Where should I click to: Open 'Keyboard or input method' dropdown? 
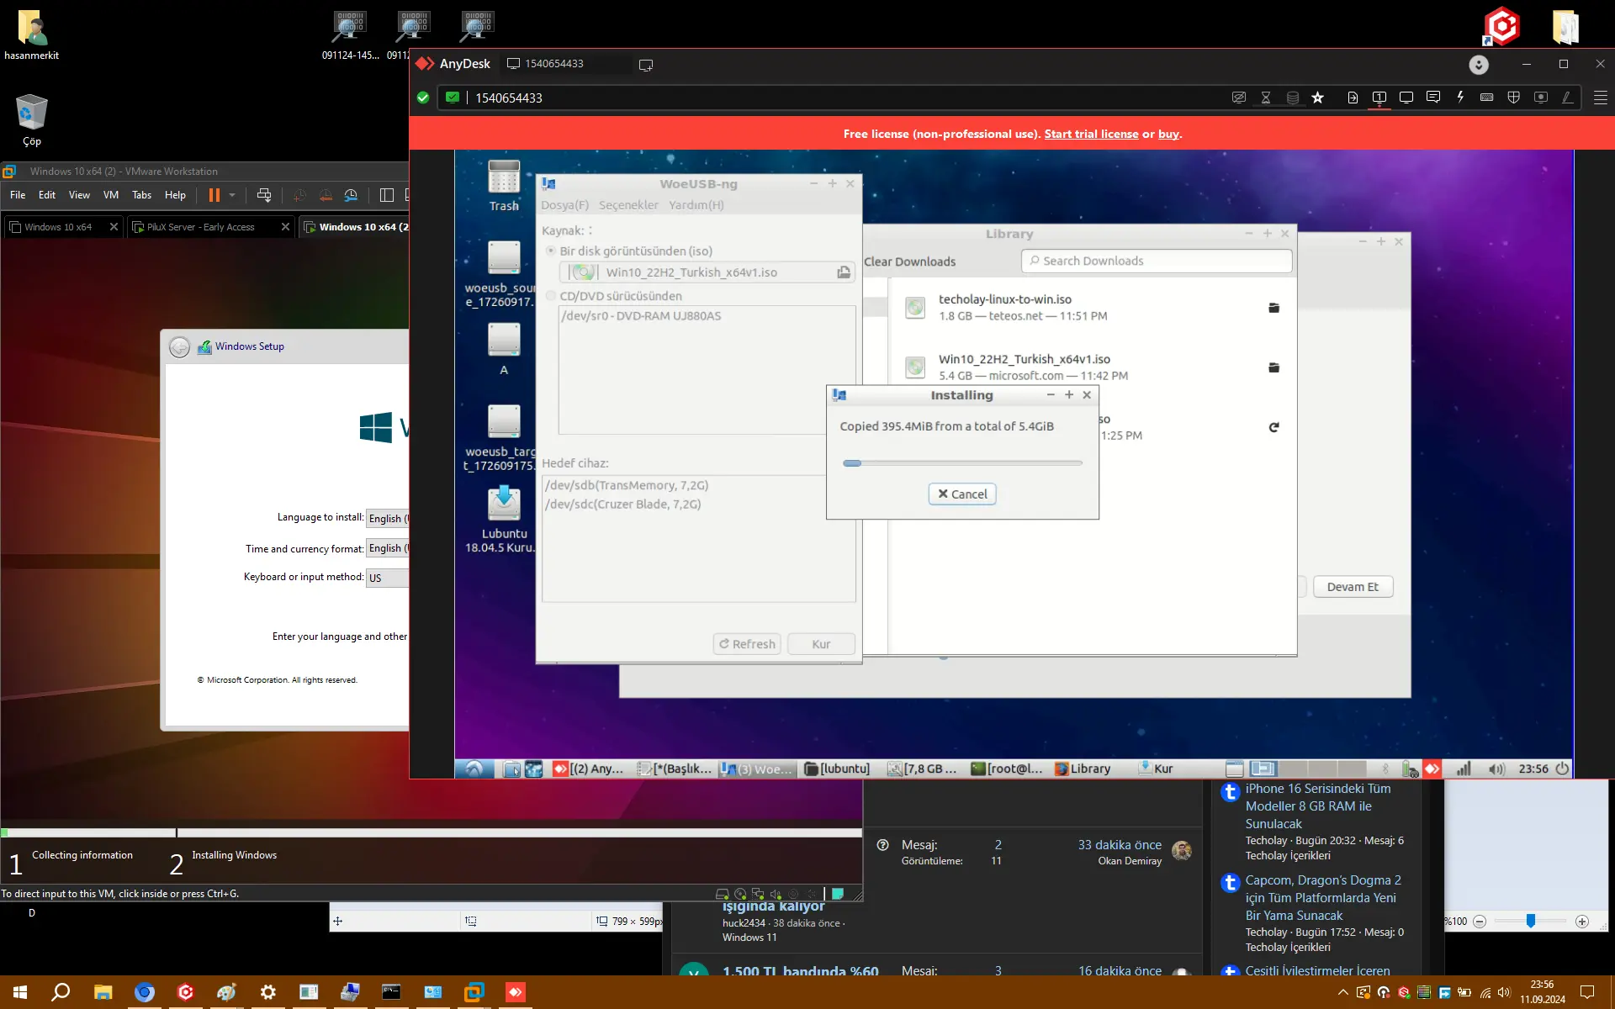click(388, 578)
